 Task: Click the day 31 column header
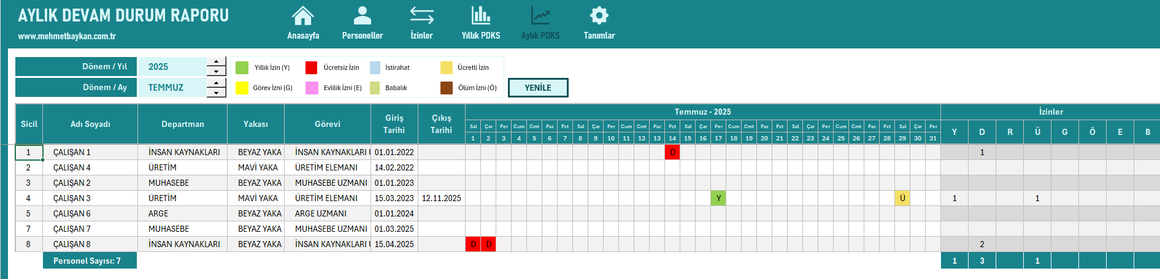[x=933, y=138]
